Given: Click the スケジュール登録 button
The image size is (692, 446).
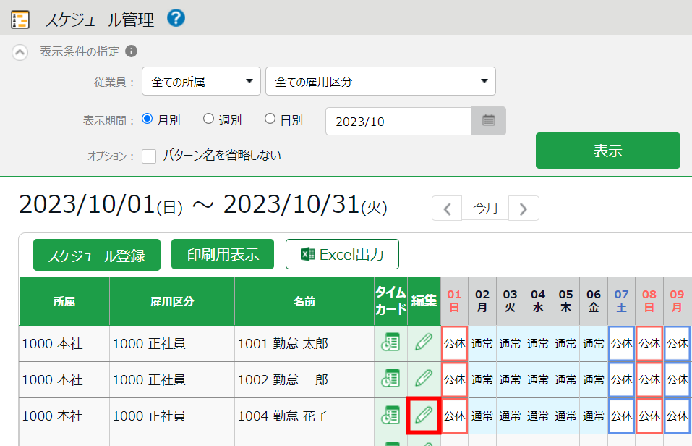Looking at the screenshot, I should [x=97, y=255].
